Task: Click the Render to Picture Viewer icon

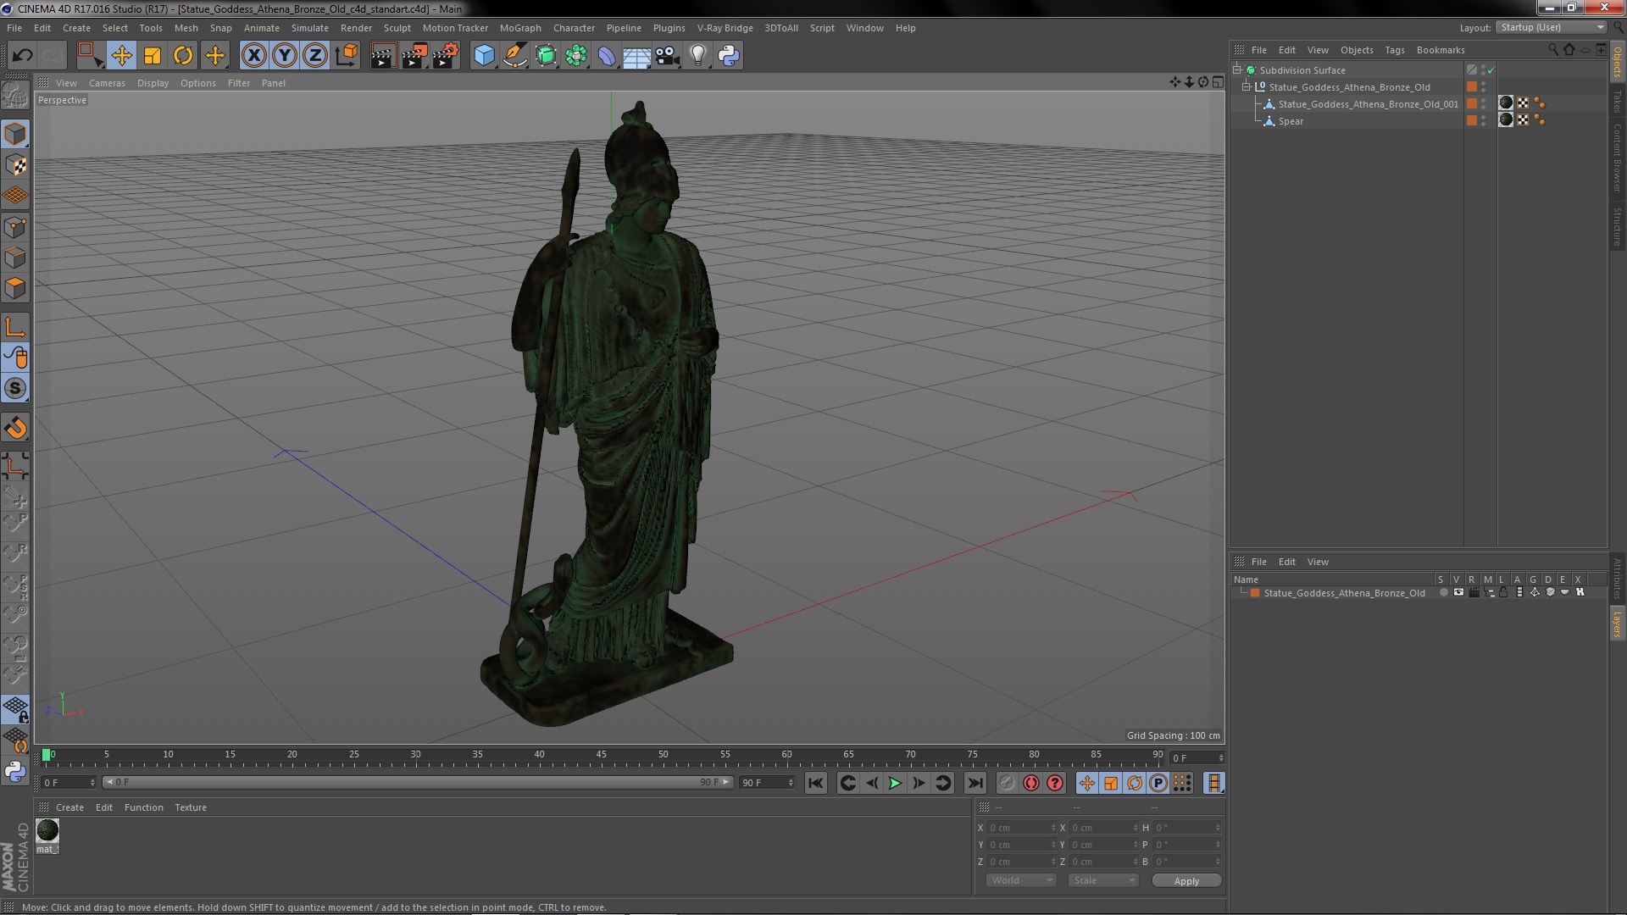Action: coord(414,56)
